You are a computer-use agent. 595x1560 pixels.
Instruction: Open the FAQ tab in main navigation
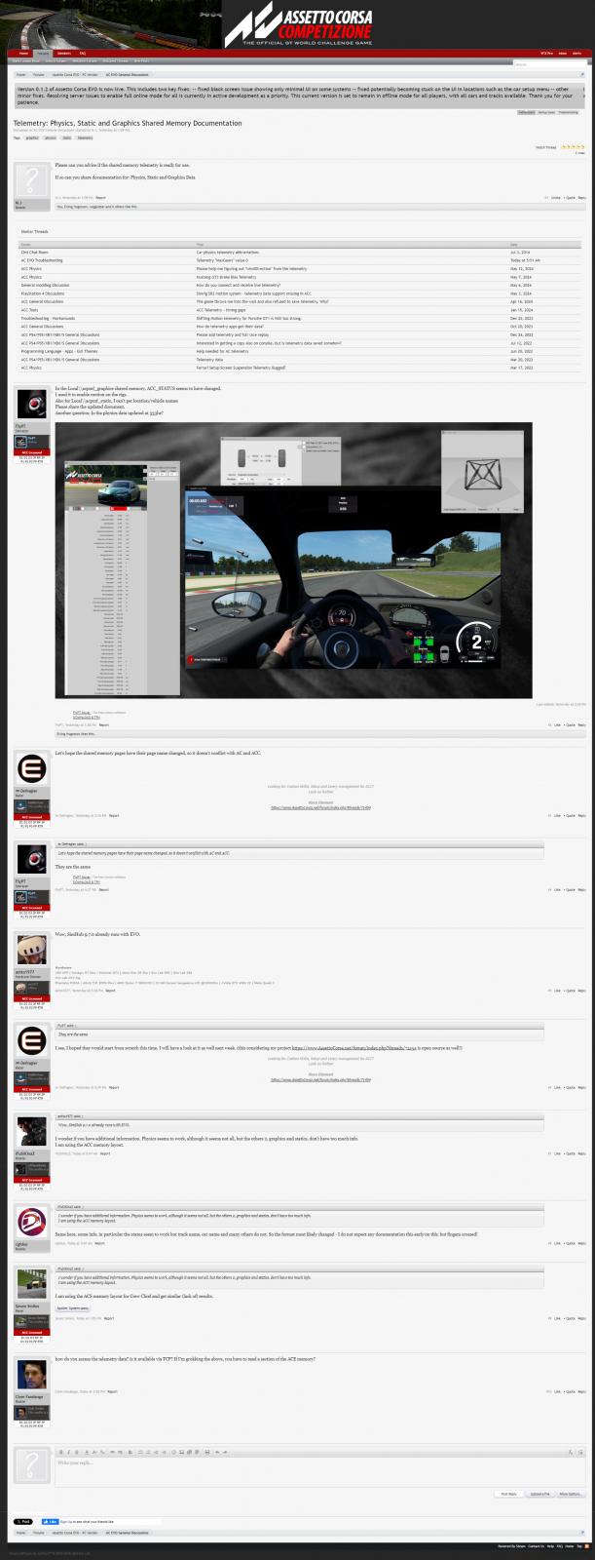point(83,53)
